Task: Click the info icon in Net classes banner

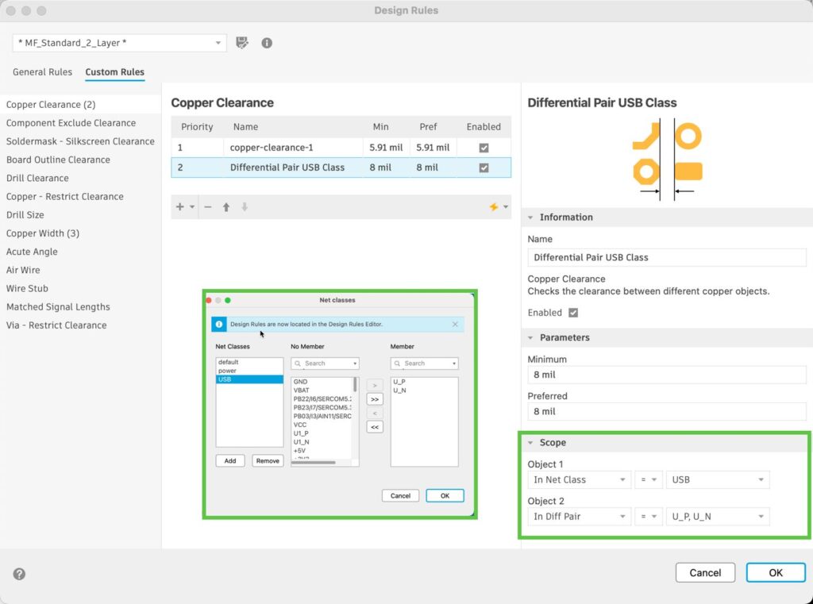Action: 219,324
